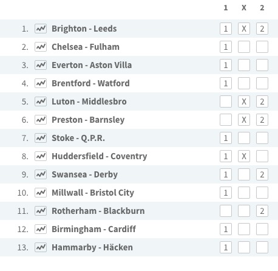
Task: Show stats icon for Everton - Aston Villa
Action: [41, 65]
